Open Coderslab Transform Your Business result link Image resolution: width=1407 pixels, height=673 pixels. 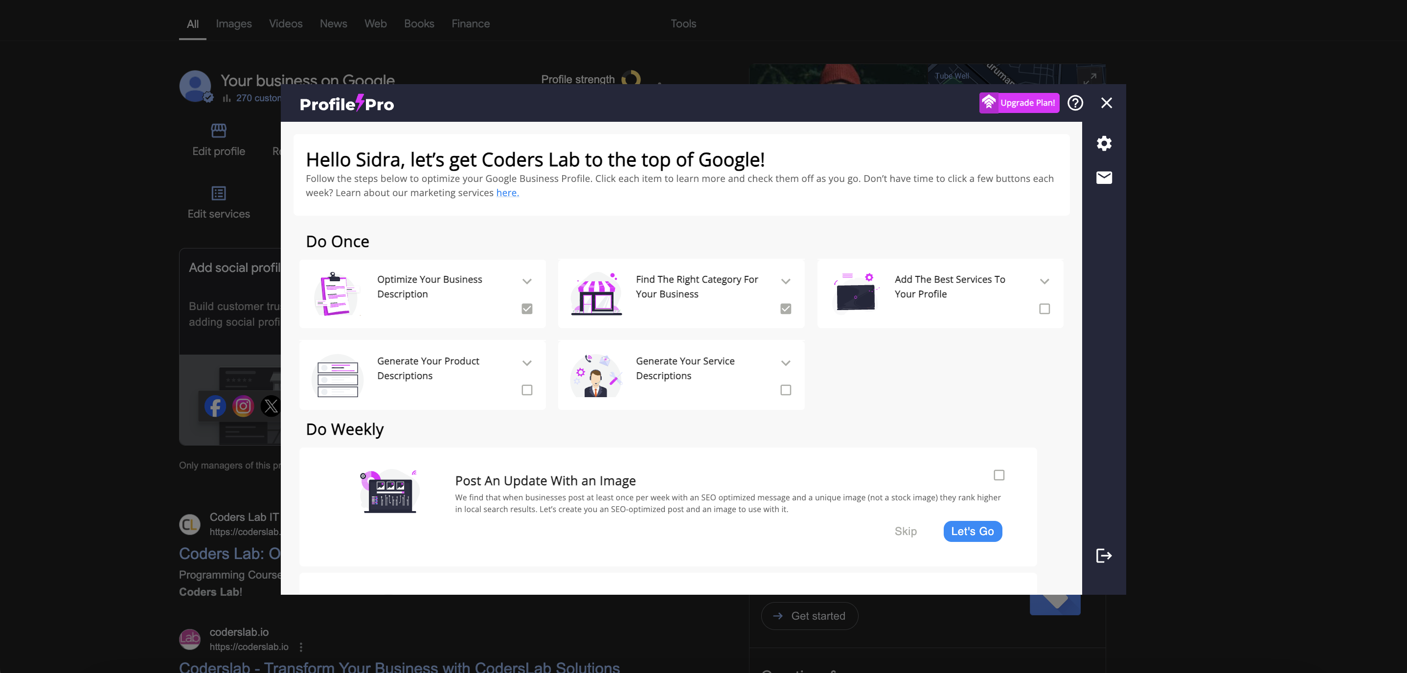pyautogui.click(x=399, y=667)
